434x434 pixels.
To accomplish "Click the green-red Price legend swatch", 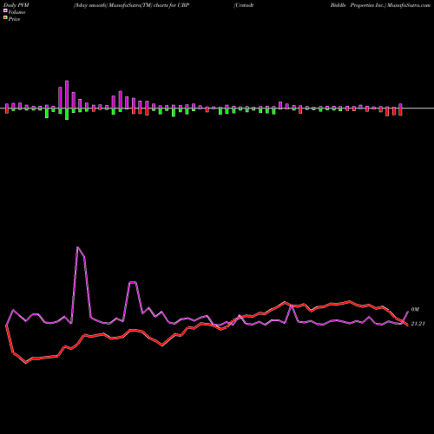I will point(5,18).
